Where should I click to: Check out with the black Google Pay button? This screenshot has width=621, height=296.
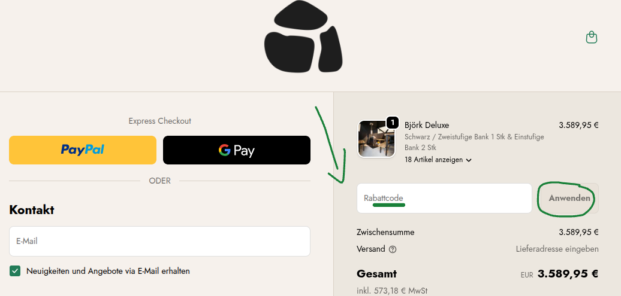(x=237, y=150)
